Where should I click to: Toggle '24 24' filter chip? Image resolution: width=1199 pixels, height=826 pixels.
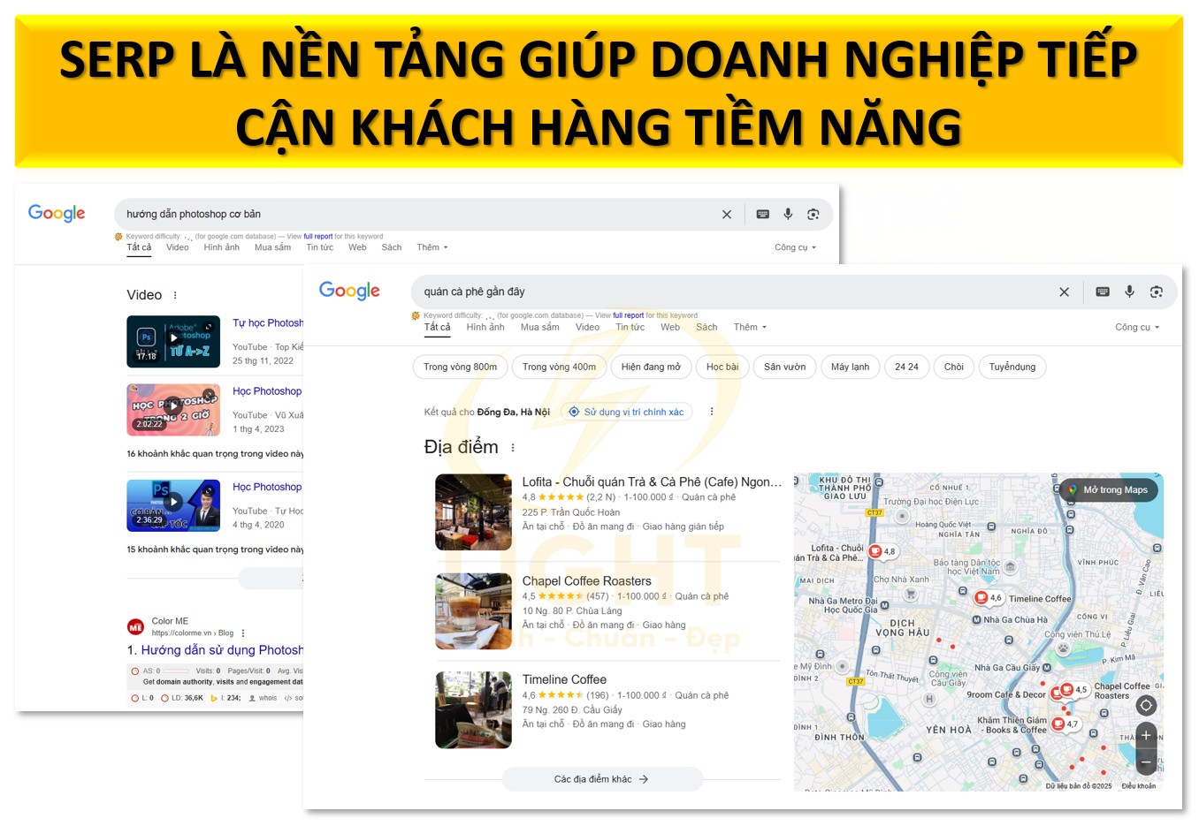[x=906, y=367]
